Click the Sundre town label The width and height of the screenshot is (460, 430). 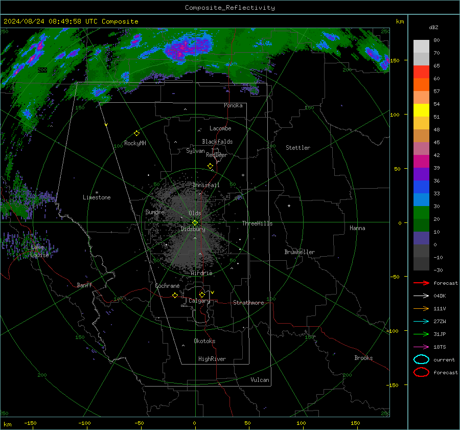tap(155, 212)
